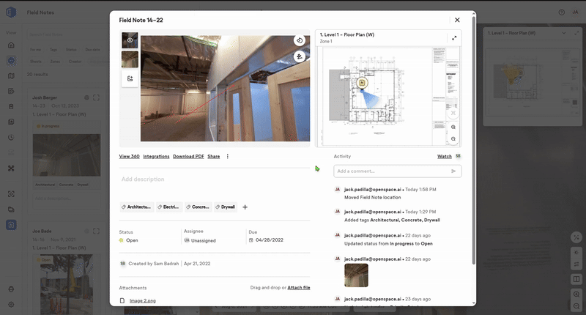Click the add image icon below thumbnails
The width and height of the screenshot is (586, 315).
pyautogui.click(x=130, y=79)
